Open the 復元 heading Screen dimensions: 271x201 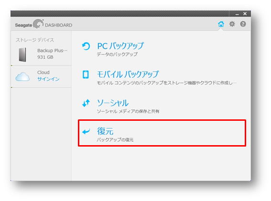click(105, 131)
